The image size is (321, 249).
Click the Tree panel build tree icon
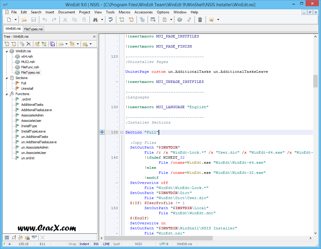click(x=22, y=44)
